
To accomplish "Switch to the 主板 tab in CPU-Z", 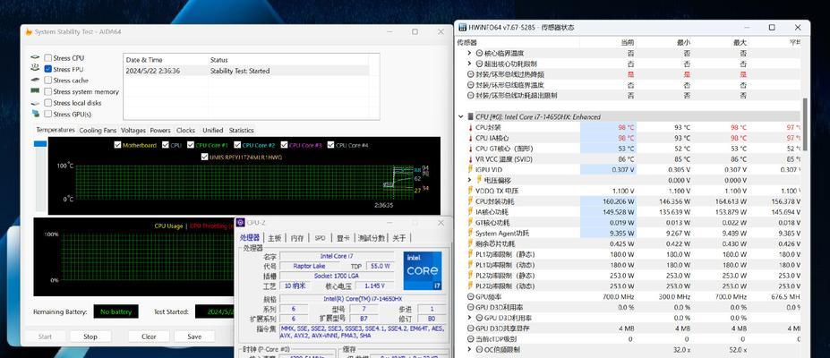I will [275, 238].
